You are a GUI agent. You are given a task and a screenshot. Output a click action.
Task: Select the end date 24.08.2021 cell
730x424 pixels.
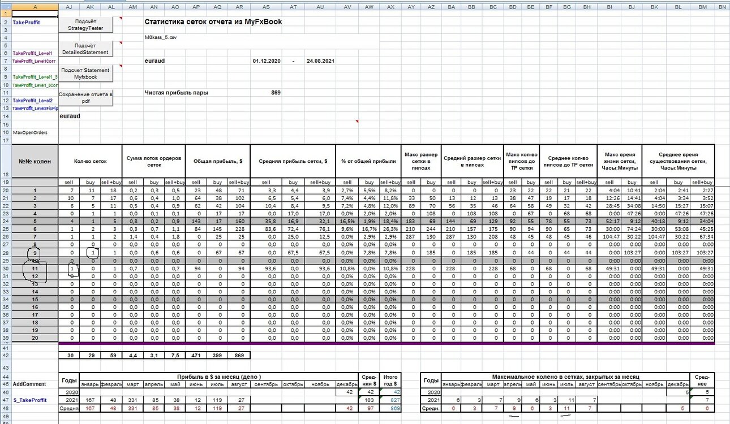(320, 60)
